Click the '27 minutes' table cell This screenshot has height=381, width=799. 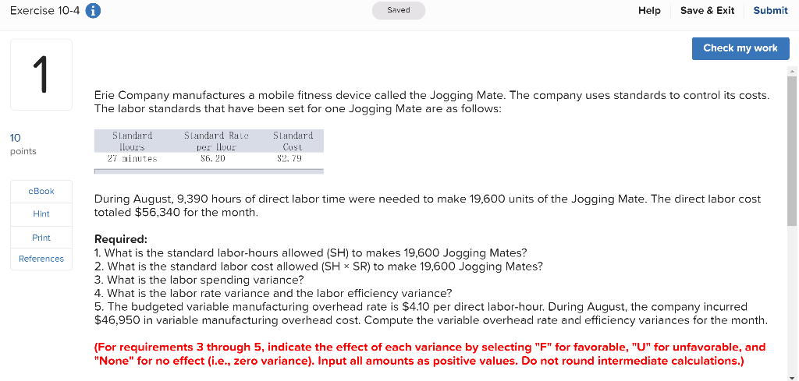point(132,158)
